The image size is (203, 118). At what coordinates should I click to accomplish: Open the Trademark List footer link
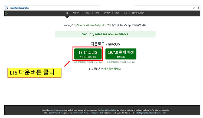[97, 113]
